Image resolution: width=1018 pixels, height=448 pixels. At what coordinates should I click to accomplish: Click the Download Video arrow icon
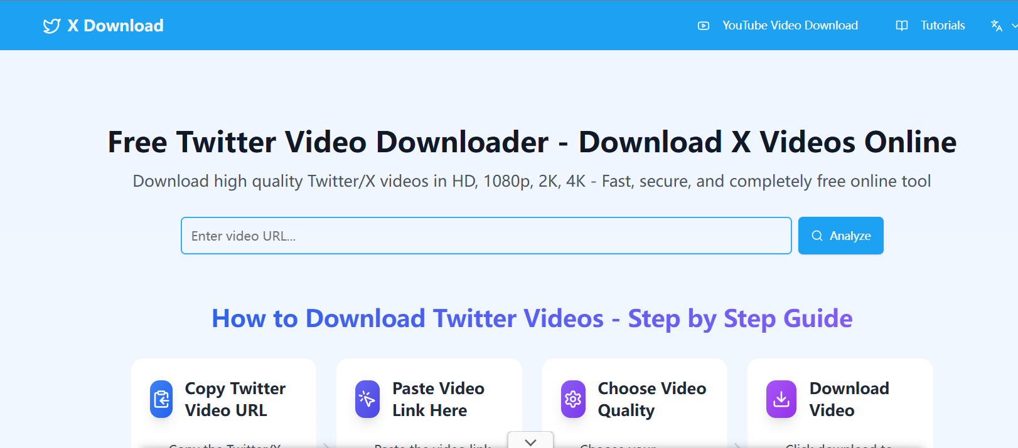pyautogui.click(x=781, y=399)
